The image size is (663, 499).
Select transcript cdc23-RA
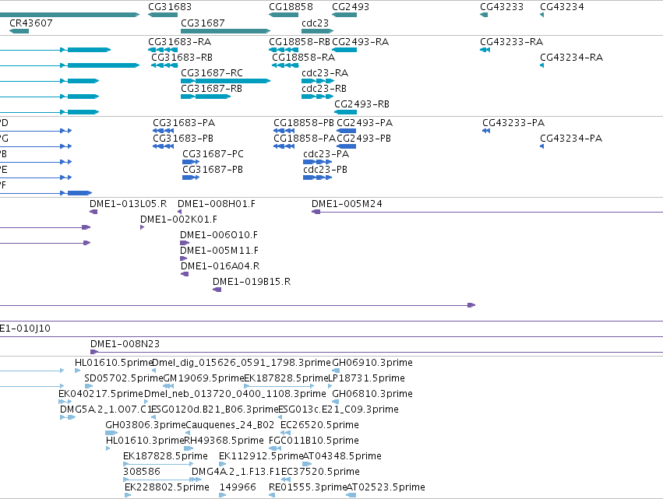(318, 81)
